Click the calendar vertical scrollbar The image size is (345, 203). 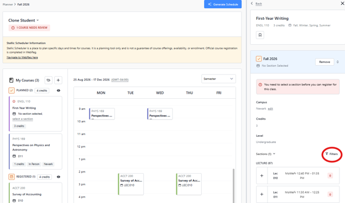pos(233,186)
